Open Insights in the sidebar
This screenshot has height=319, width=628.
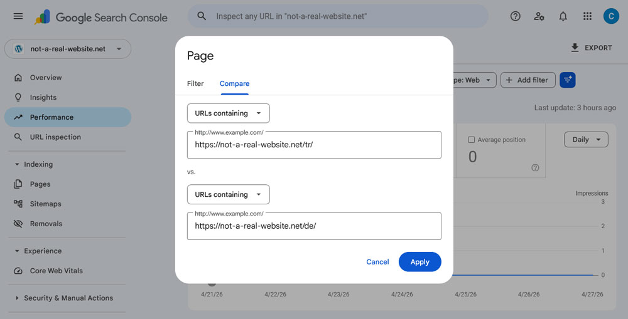click(x=68, y=97)
